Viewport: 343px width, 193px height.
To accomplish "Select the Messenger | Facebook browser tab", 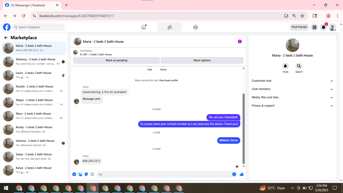I will (32, 5).
